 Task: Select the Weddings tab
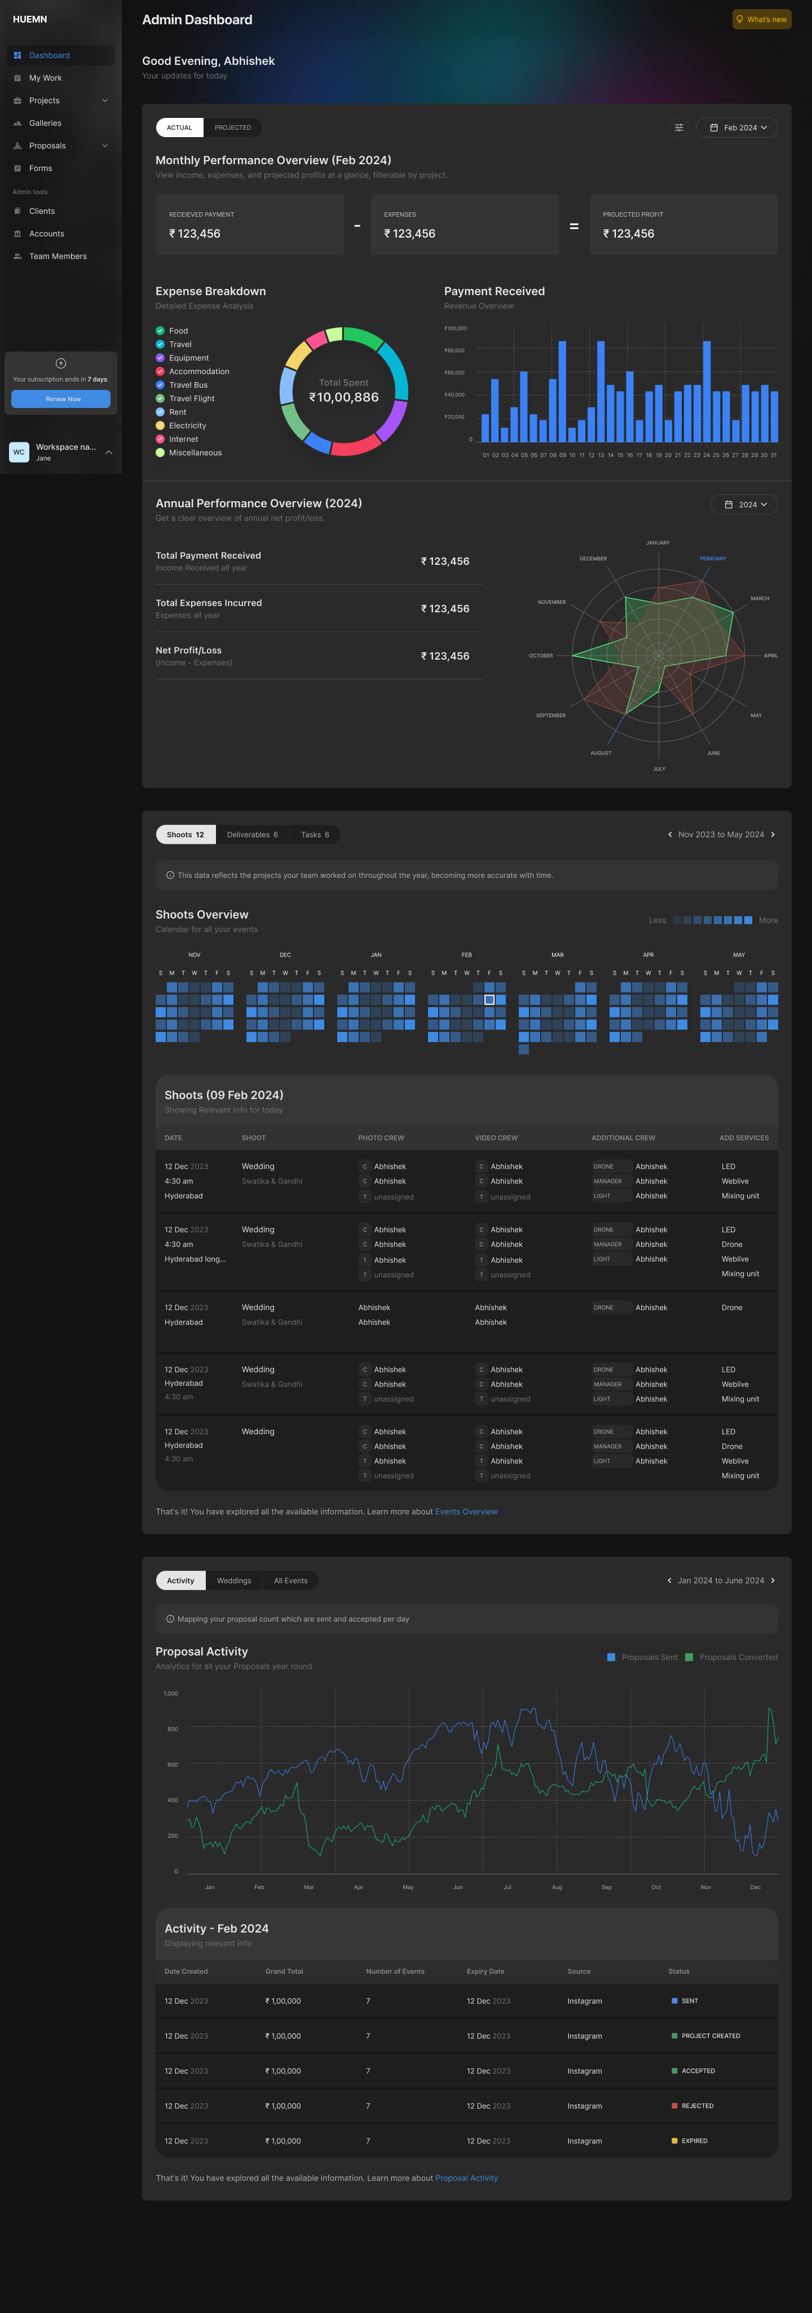click(234, 1581)
